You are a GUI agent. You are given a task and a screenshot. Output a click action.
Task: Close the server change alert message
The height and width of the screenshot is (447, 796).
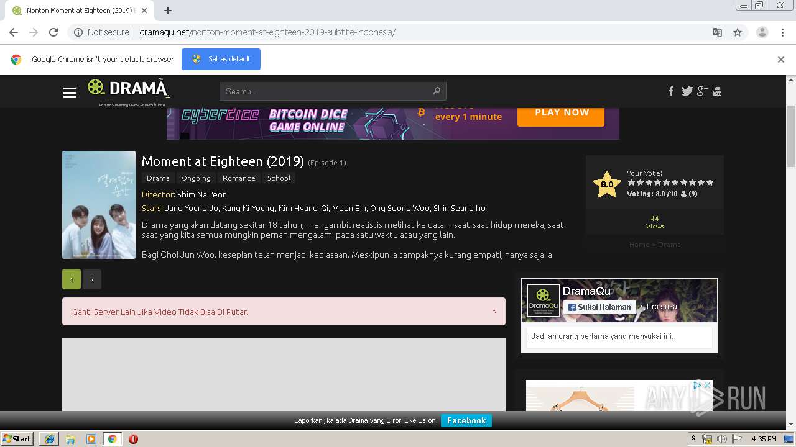point(494,312)
